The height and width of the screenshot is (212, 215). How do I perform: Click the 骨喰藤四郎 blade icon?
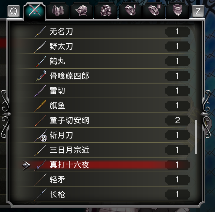(x=40, y=76)
